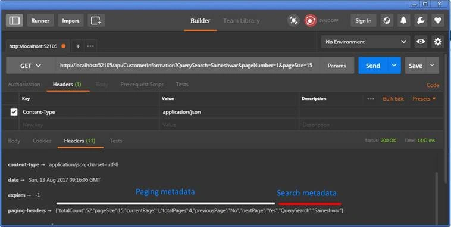Open the Presets dropdown
Viewport: 451px width, 227px height.
pos(424,99)
